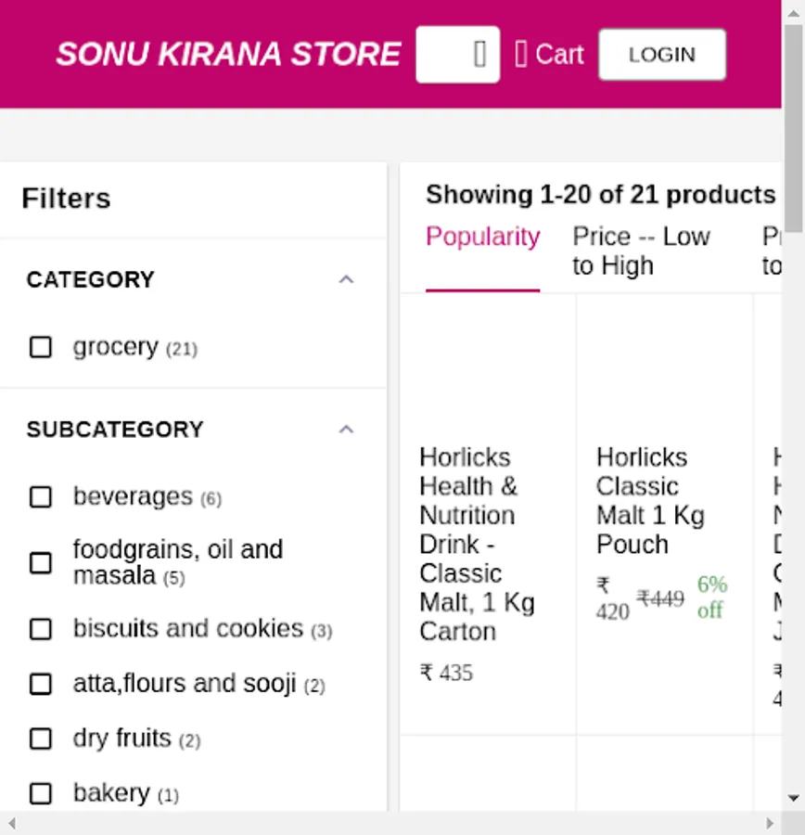Check the dry fruits filter
The height and width of the screenshot is (835, 805).
tap(41, 739)
